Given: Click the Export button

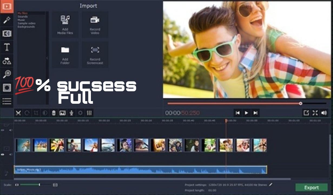Looking at the screenshot, I should (x=311, y=187).
